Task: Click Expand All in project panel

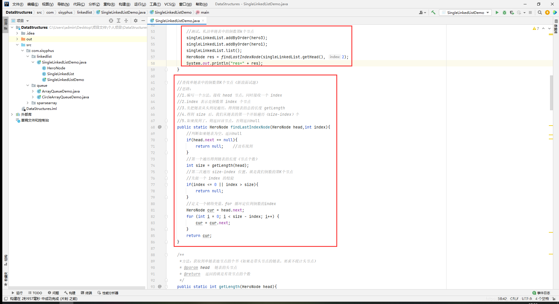Action: click(119, 21)
